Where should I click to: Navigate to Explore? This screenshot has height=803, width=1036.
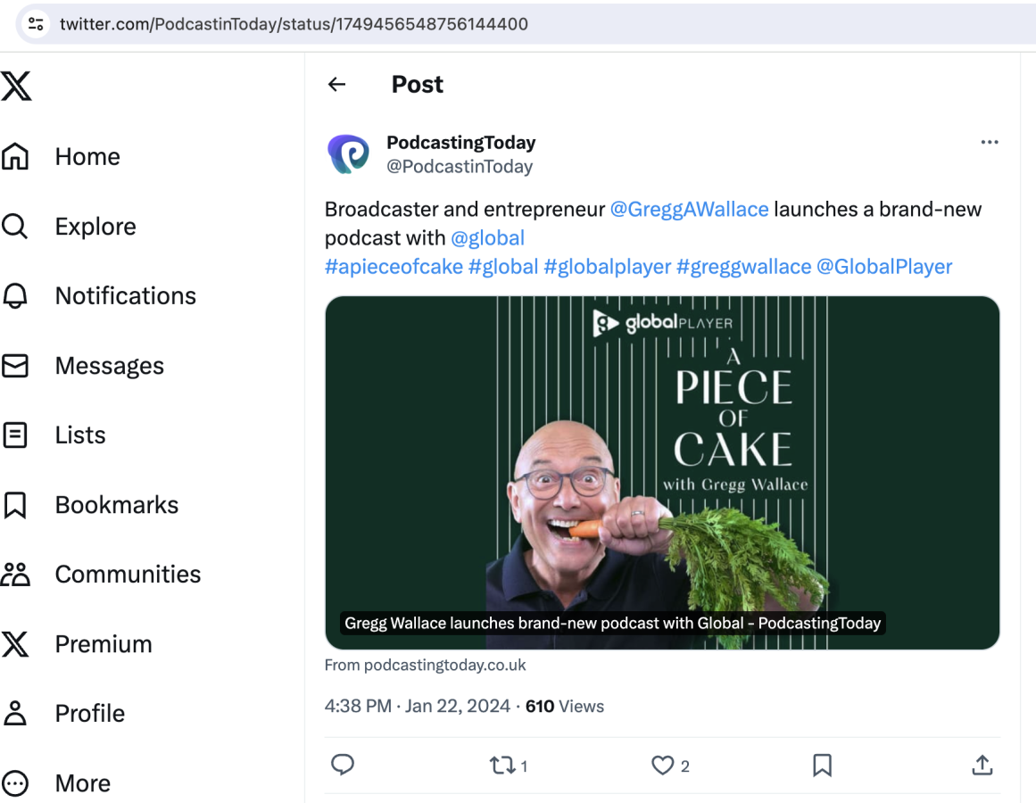(x=95, y=227)
